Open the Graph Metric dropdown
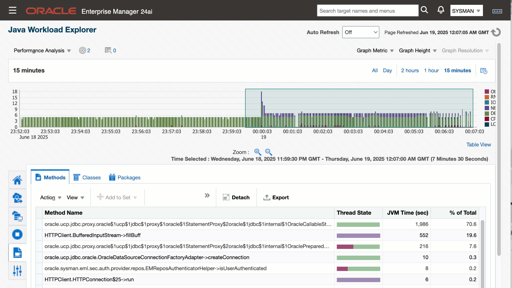 (x=375, y=51)
